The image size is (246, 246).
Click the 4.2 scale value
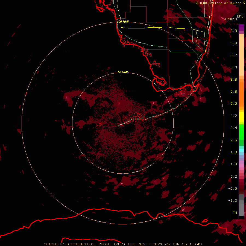[x=234, y=116]
